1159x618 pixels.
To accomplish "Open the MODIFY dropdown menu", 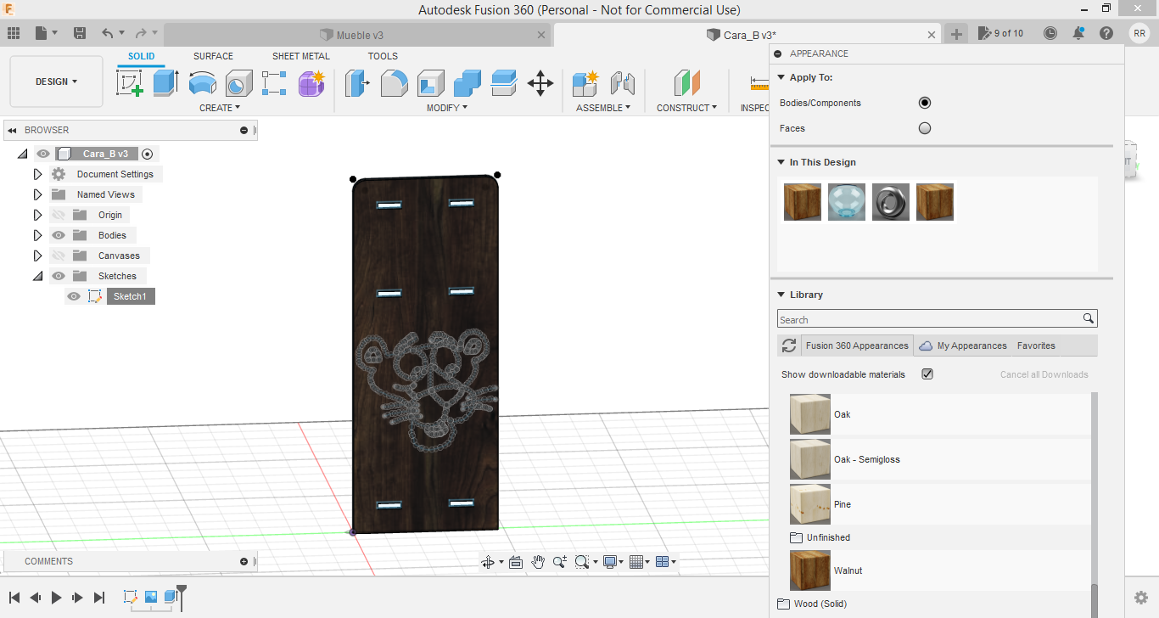I will [446, 108].
